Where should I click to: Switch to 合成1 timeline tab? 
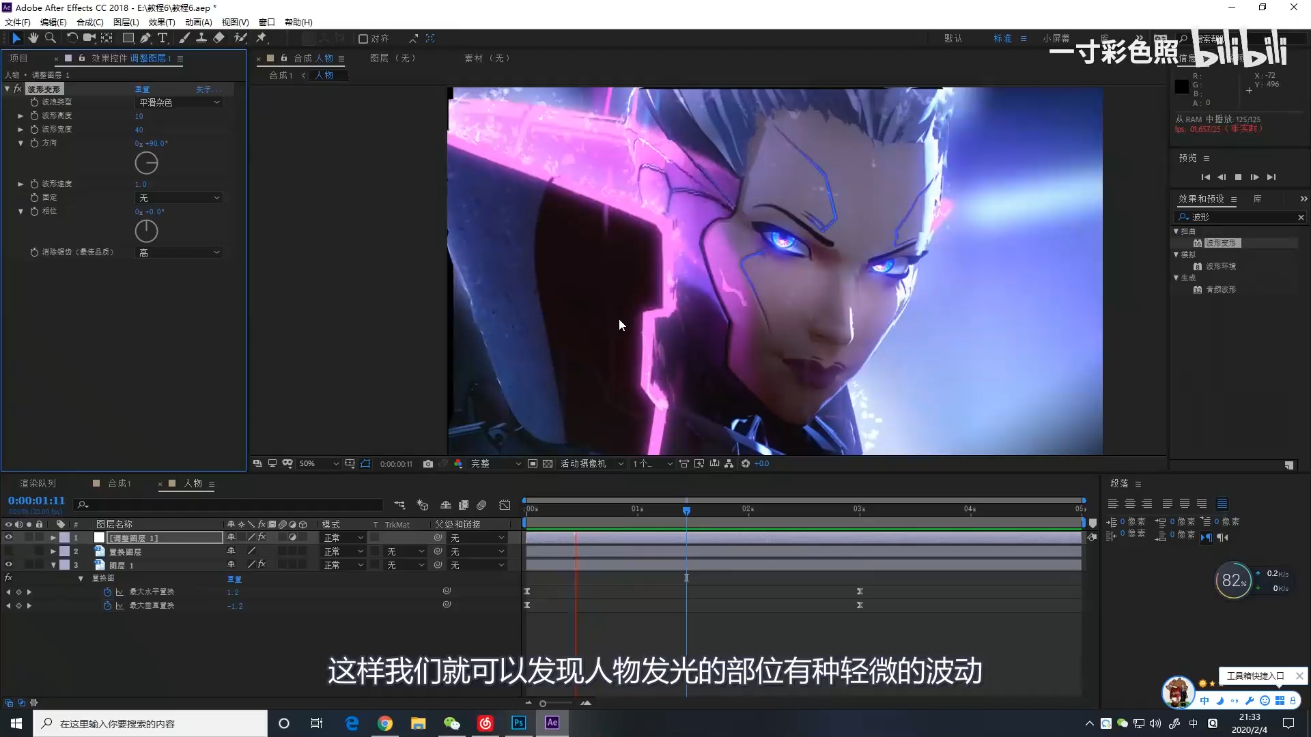(119, 483)
